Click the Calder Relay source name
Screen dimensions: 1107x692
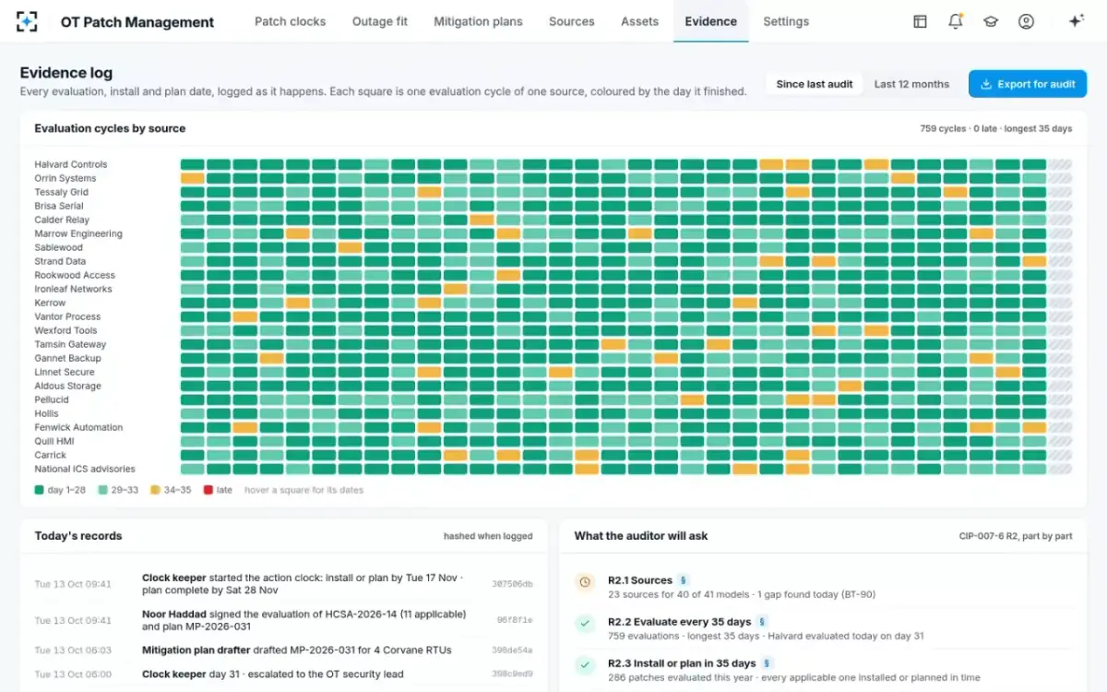click(x=62, y=220)
